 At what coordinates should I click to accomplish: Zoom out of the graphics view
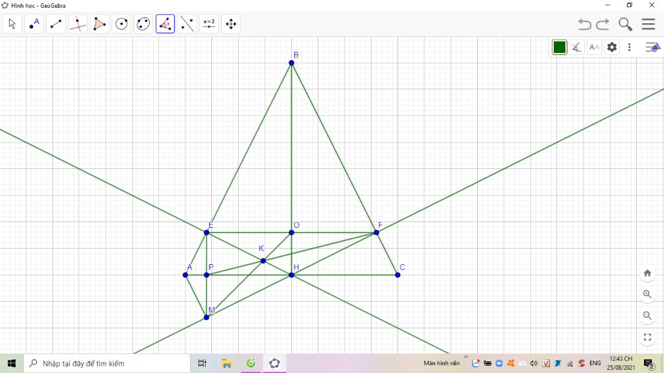click(x=647, y=315)
